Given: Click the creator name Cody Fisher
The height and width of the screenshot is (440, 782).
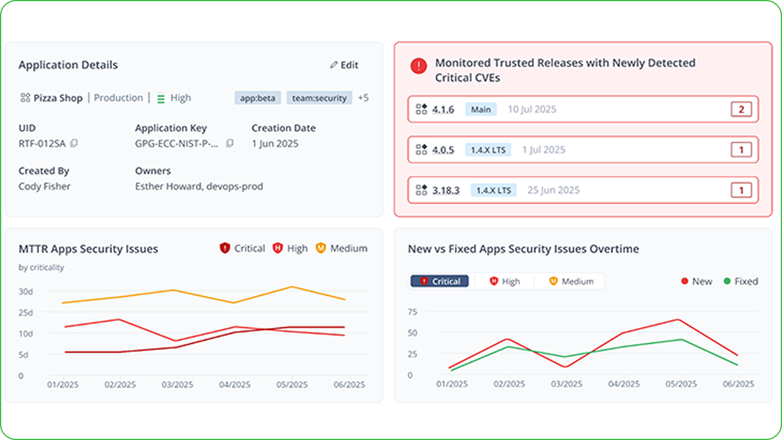Looking at the screenshot, I should pos(44,186).
